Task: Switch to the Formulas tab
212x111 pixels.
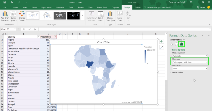Action: 60,7
